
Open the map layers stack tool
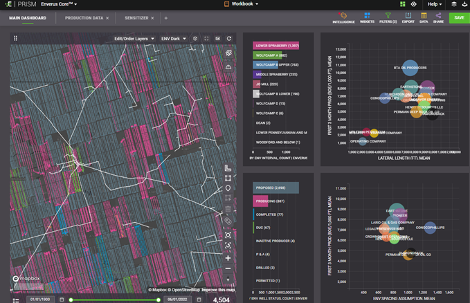pyautogui.click(x=228, y=53)
